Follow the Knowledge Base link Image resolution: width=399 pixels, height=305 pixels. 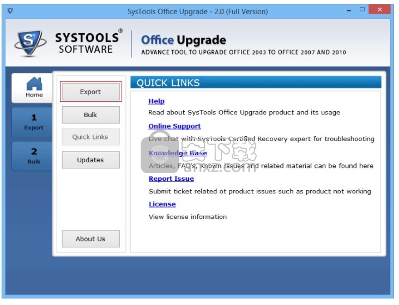click(178, 153)
